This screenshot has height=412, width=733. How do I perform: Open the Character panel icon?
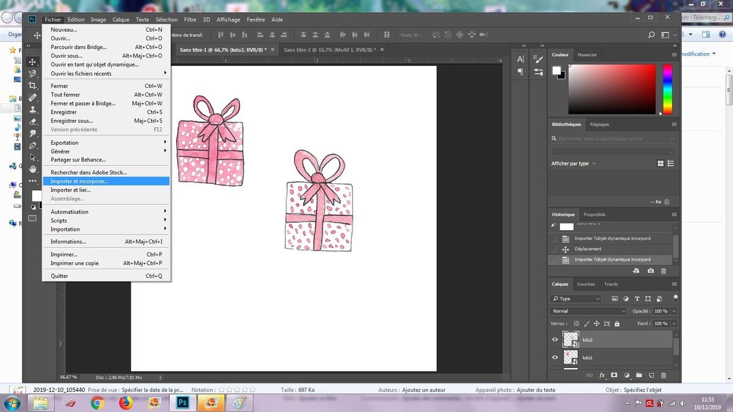tap(520, 59)
